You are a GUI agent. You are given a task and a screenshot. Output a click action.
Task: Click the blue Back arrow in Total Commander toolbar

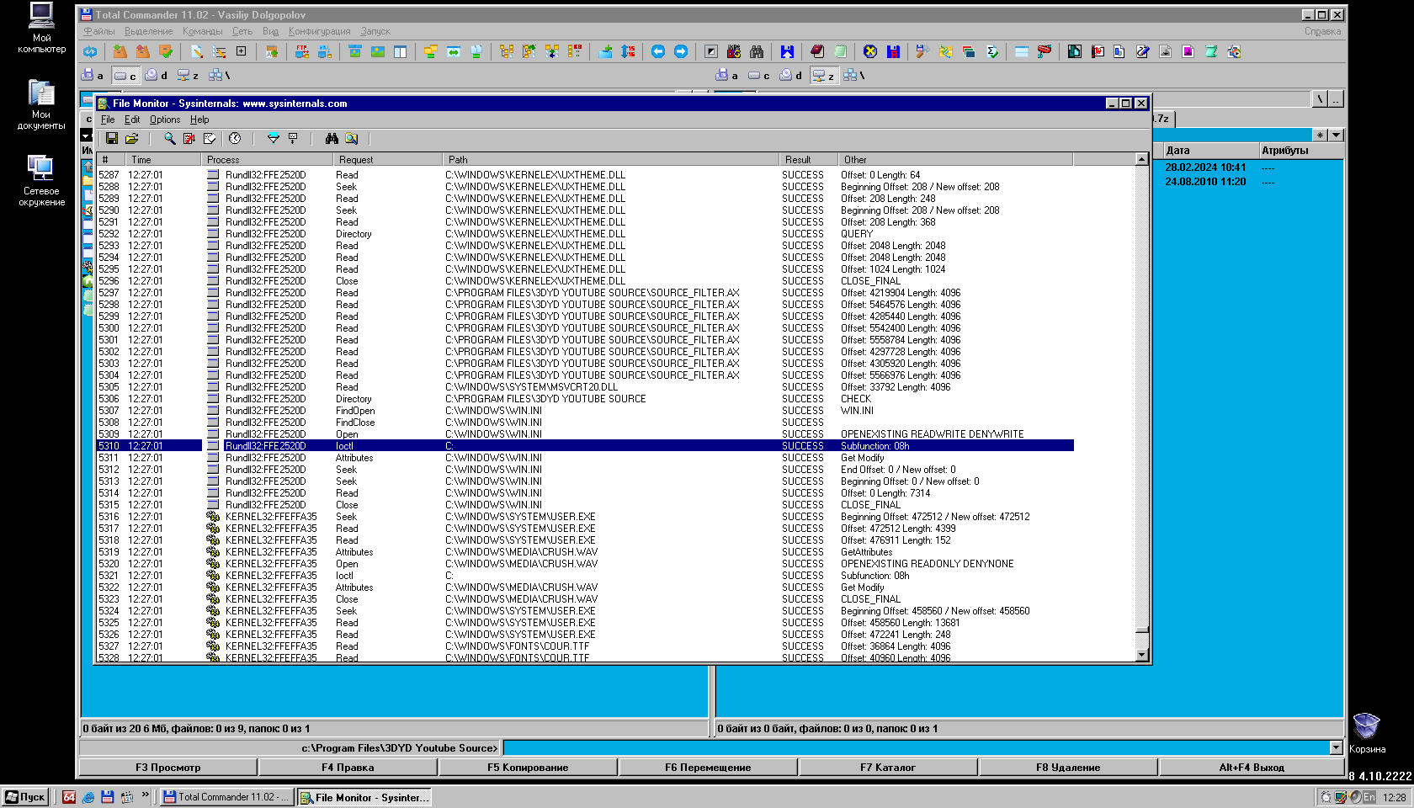(x=658, y=51)
